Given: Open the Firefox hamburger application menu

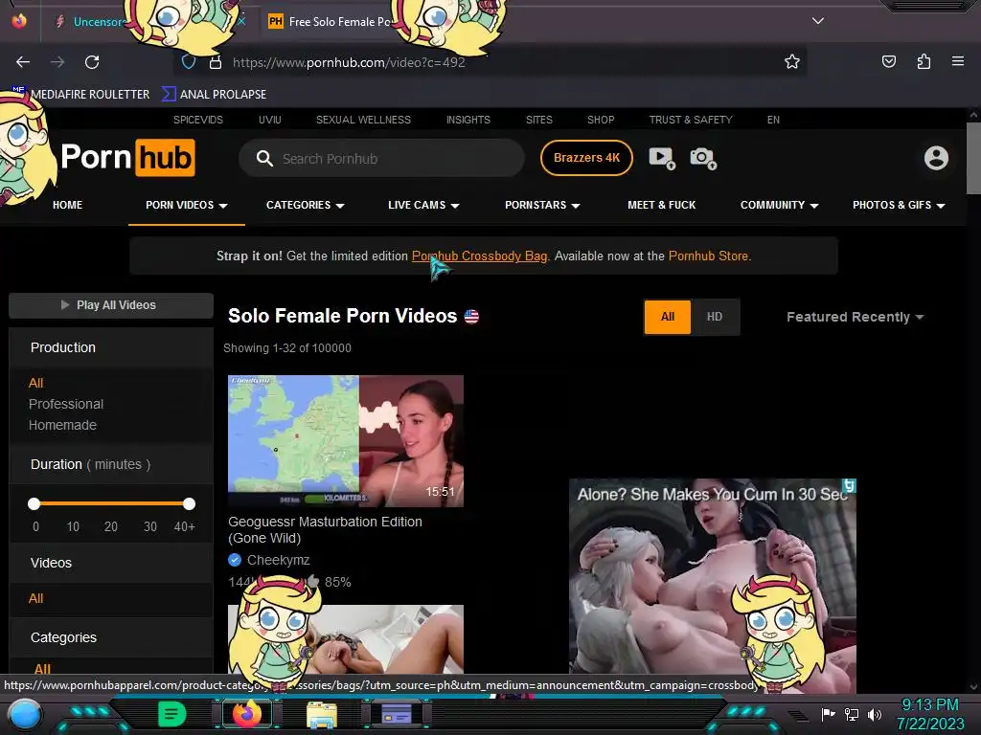Looking at the screenshot, I should tap(958, 61).
